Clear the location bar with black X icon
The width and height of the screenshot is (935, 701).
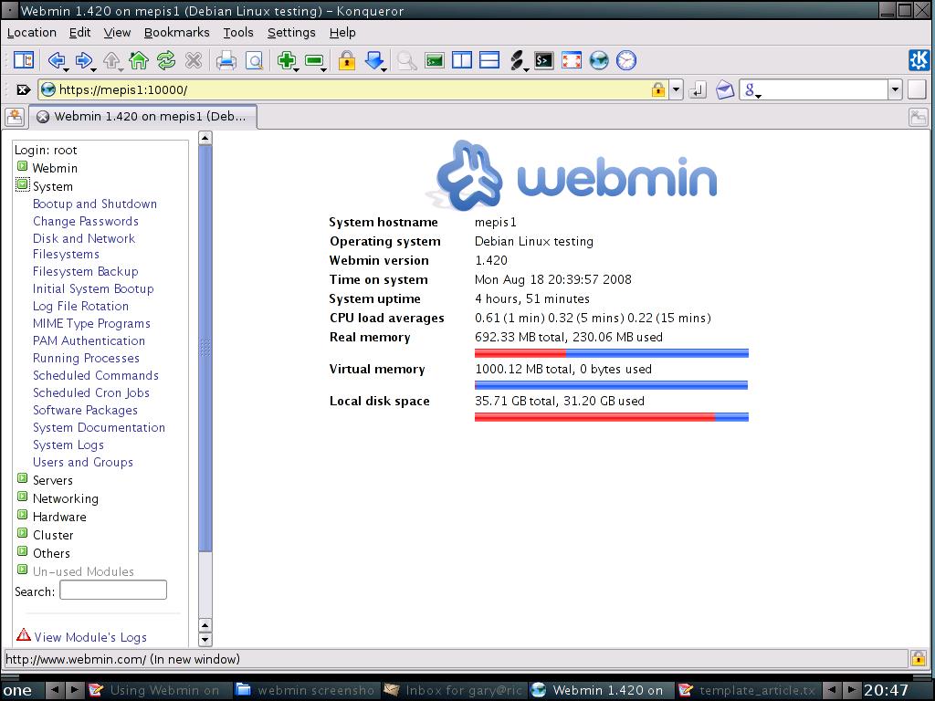(x=23, y=90)
